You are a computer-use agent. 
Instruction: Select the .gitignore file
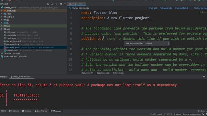(11, 32)
